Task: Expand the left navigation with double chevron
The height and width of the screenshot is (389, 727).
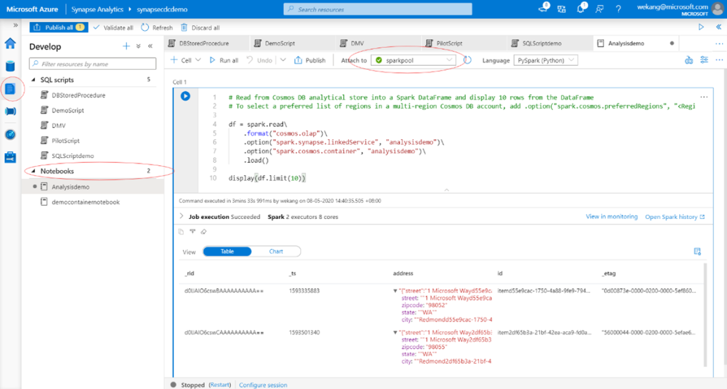Action: tap(15, 26)
